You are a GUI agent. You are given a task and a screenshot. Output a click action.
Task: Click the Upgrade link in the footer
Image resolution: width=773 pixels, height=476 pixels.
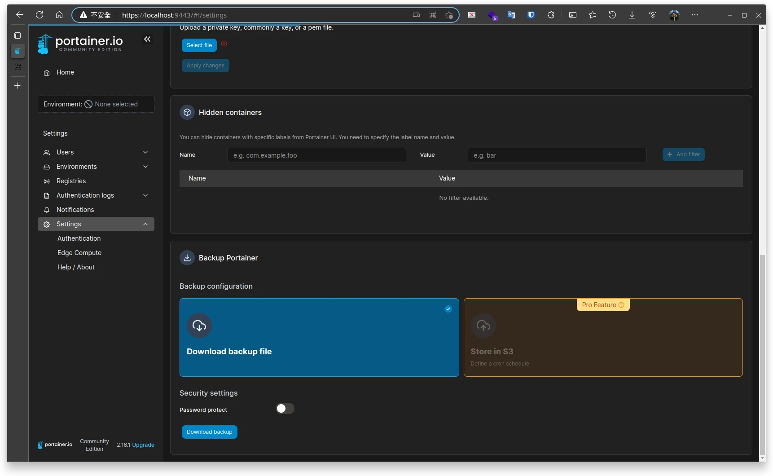pyautogui.click(x=143, y=445)
